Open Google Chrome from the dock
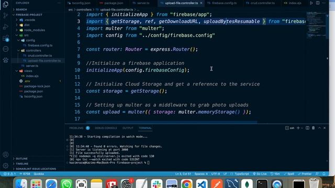This screenshot has height=188, width=335. pos(186,184)
